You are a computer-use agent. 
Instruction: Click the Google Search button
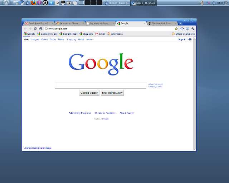pyautogui.click(x=89, y=93)
